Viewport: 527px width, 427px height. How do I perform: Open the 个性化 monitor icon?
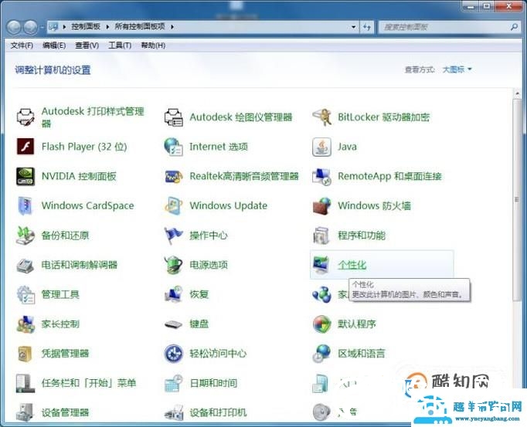tap(322, 265)
